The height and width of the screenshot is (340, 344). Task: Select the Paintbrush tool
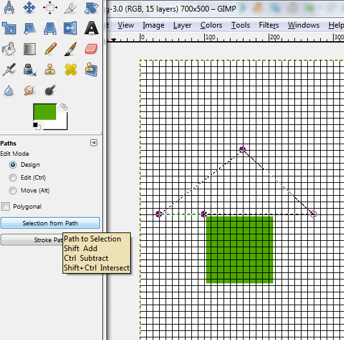coord(71,49)
